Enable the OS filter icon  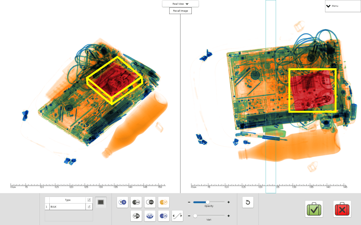tap(164, 216)
